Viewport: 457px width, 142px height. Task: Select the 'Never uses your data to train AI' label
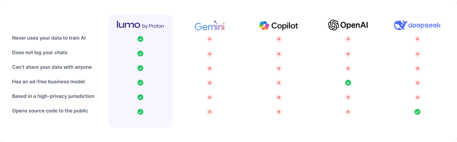click(x=49, y=38)
